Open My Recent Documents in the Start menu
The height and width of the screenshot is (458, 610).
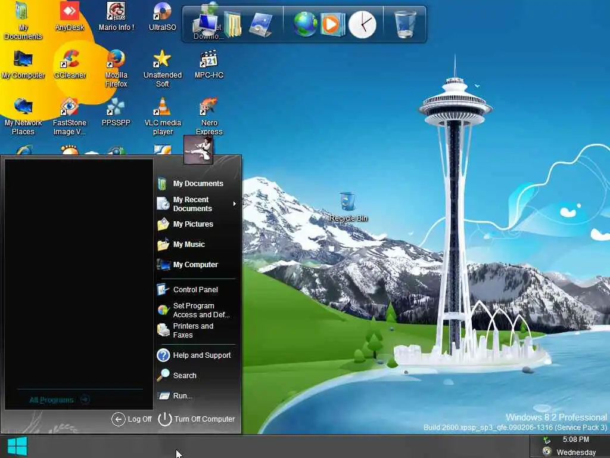click(197, 204)
